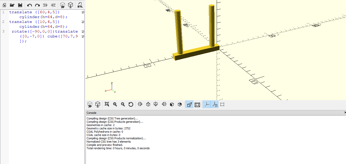Close the Console panel
Image resolution: width=346 pixels, height=164 pixels.
(x=345, y=113)
